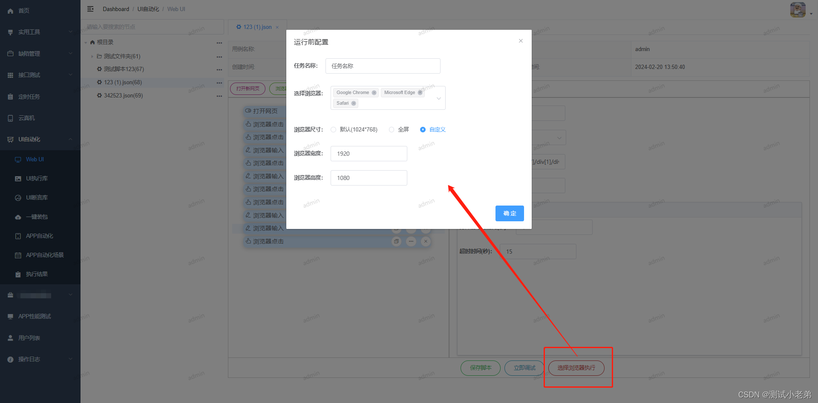Toggle sidebar collapse hamburger icon

click(x=90, y=9)
